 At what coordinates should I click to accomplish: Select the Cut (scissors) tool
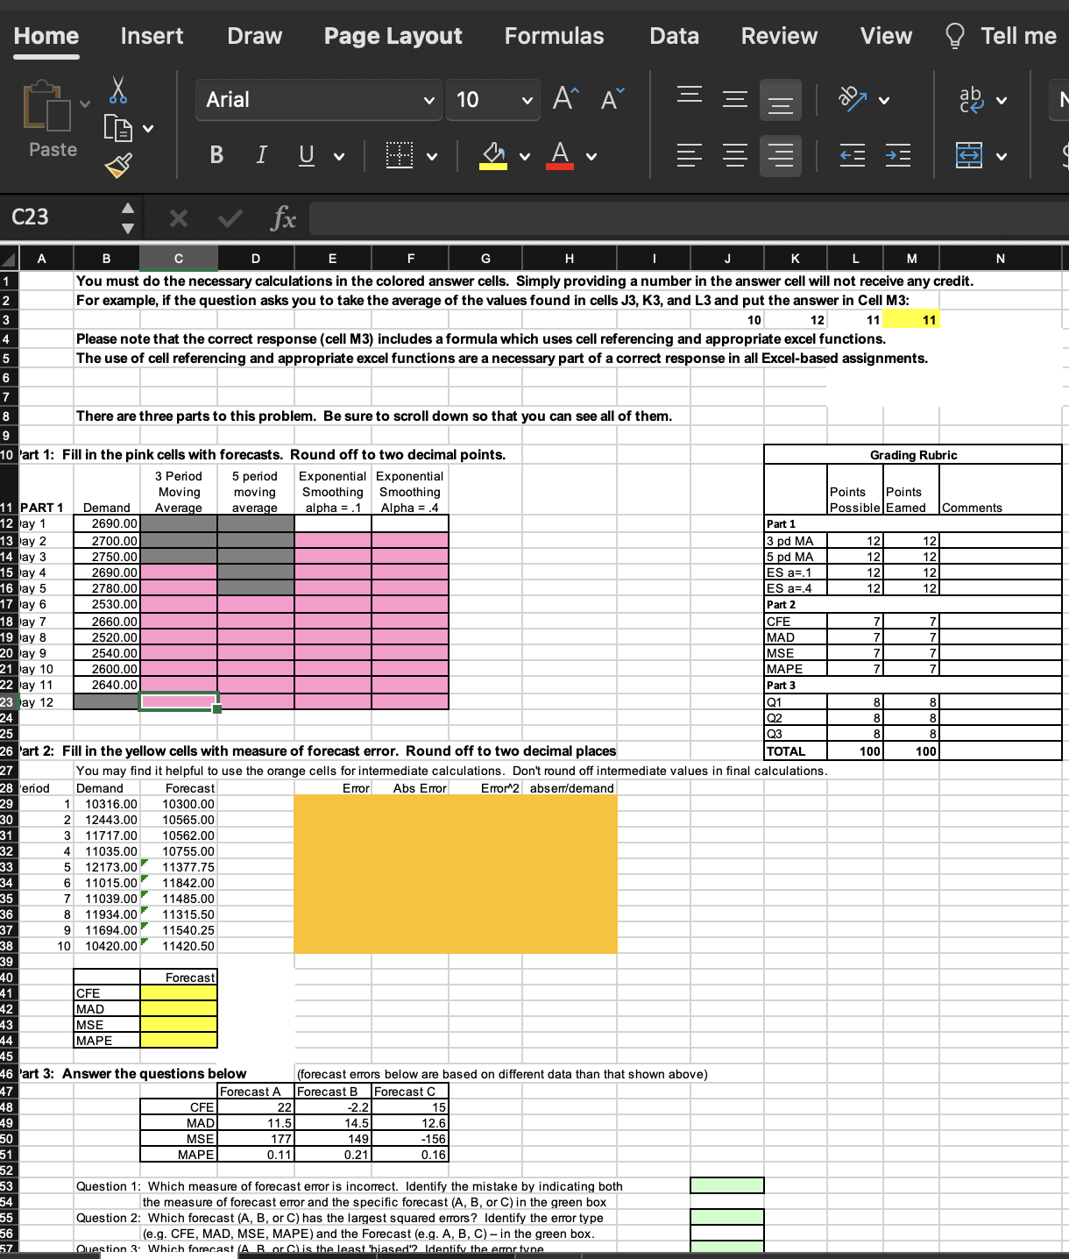(x=117, y=88)
